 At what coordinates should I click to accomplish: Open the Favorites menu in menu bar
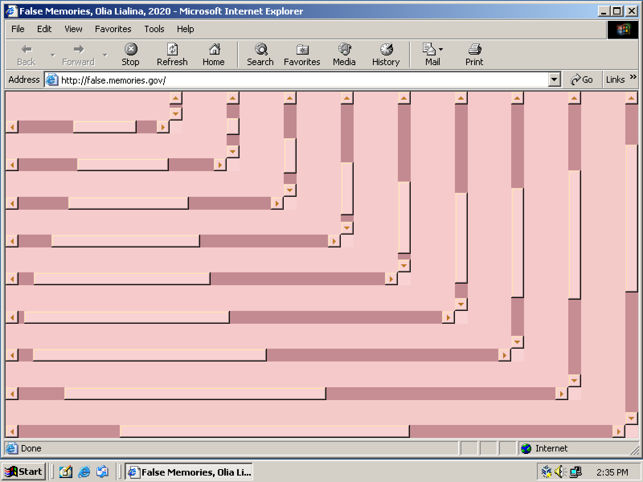pyautogui.click(x=113, y=29)
